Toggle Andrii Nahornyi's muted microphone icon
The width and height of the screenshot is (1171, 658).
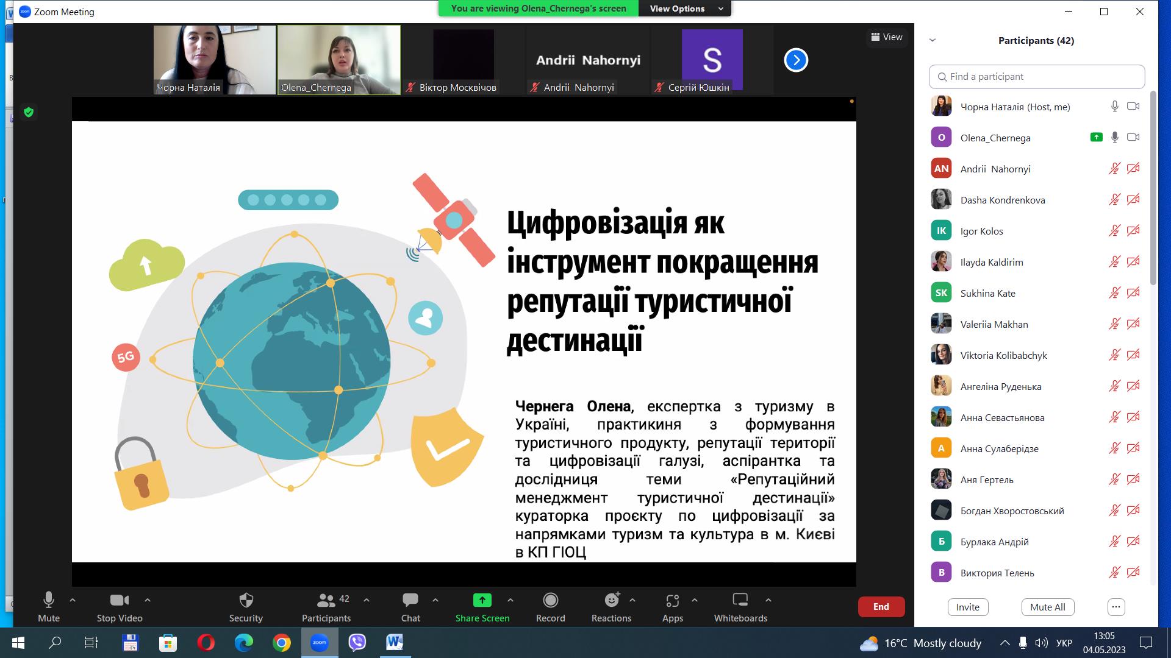1114,169
